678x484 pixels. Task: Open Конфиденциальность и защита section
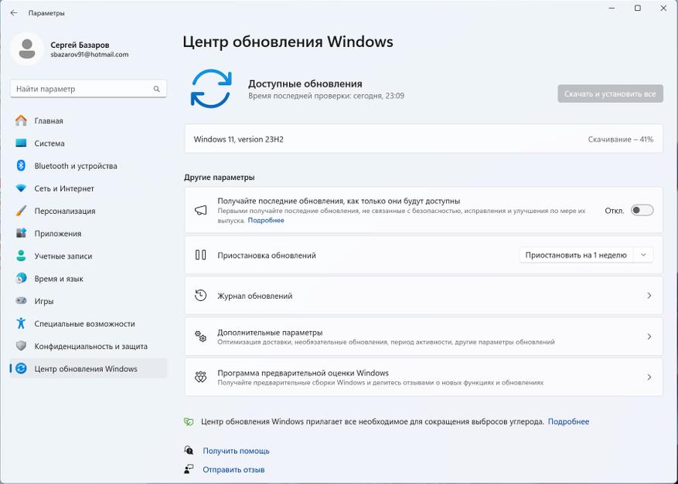[88, 346]
